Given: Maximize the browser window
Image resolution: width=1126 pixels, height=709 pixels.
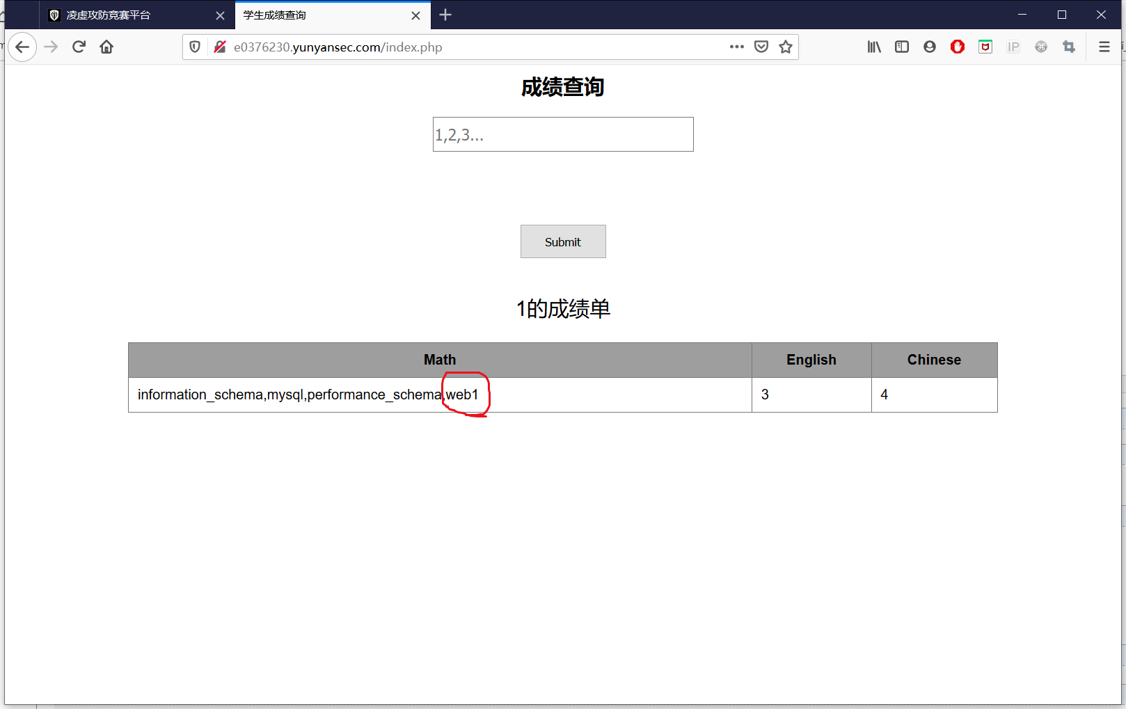Looking at the screenshot, I should point(1062,15).
